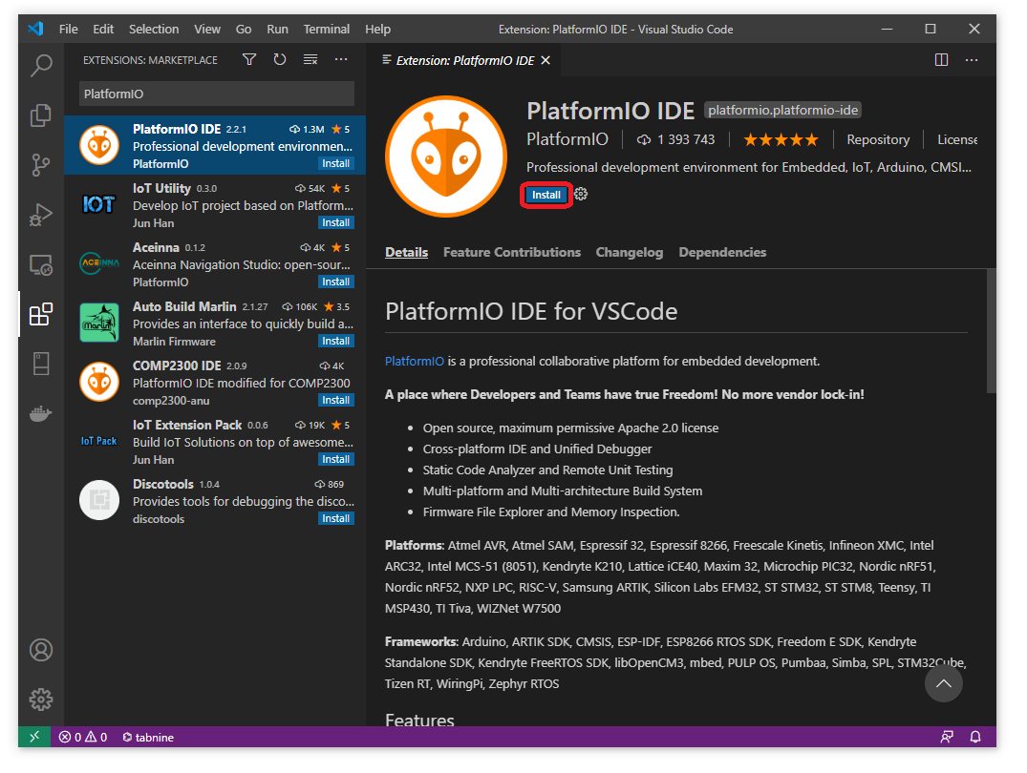
Task: Open the Run menu
Action: pos(277,29)
